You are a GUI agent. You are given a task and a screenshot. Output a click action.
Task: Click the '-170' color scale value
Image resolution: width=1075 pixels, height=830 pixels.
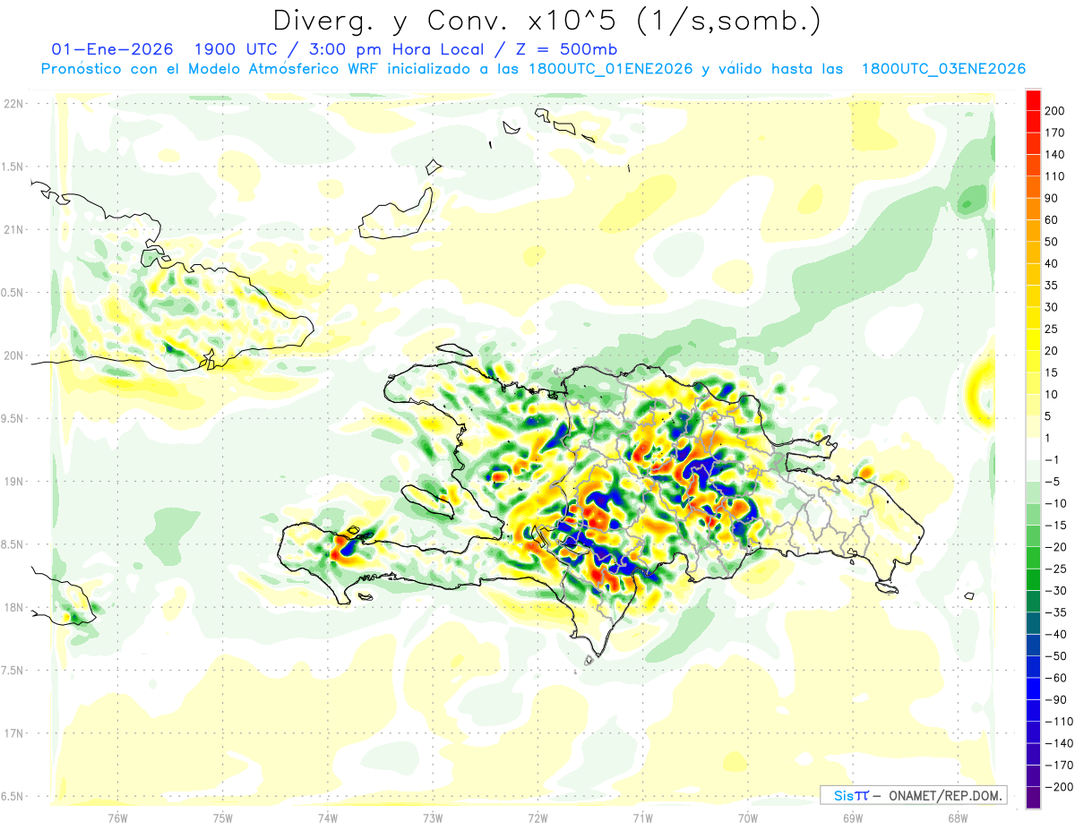1061,766
